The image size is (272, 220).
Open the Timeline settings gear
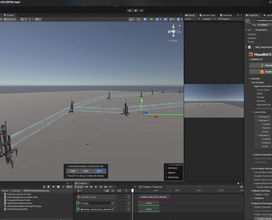coord(241,187)
